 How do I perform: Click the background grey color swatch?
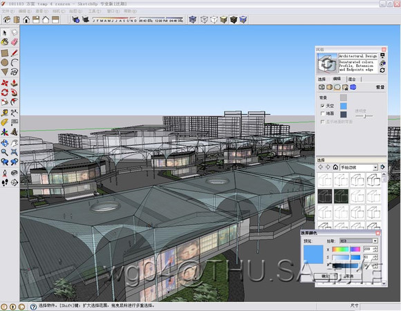coord(344,97)
